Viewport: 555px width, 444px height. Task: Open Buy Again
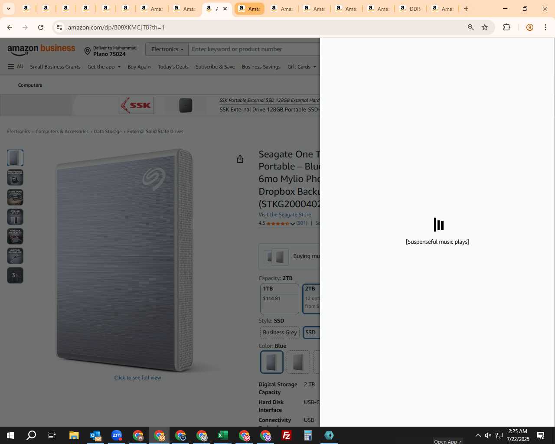coord(139,67)
